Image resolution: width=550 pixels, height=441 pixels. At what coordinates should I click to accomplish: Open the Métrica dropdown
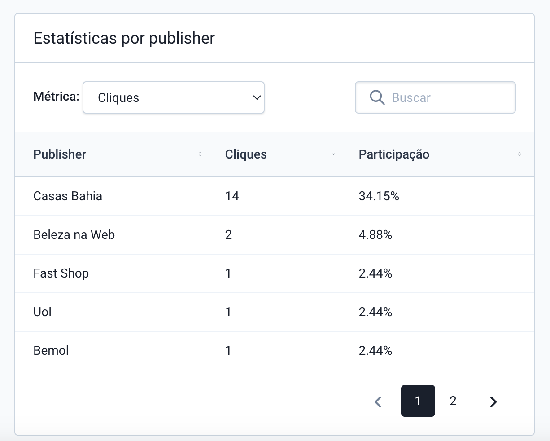click(174, 97)
